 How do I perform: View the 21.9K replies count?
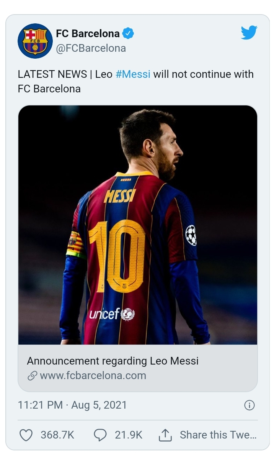128,435
